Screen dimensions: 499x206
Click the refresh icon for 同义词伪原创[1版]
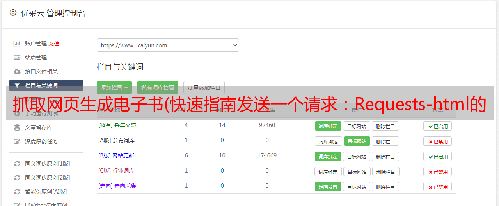17,164
